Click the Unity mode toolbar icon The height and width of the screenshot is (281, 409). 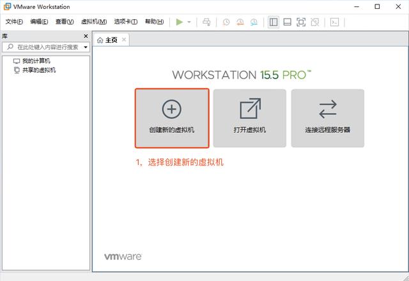pos(315,22)
